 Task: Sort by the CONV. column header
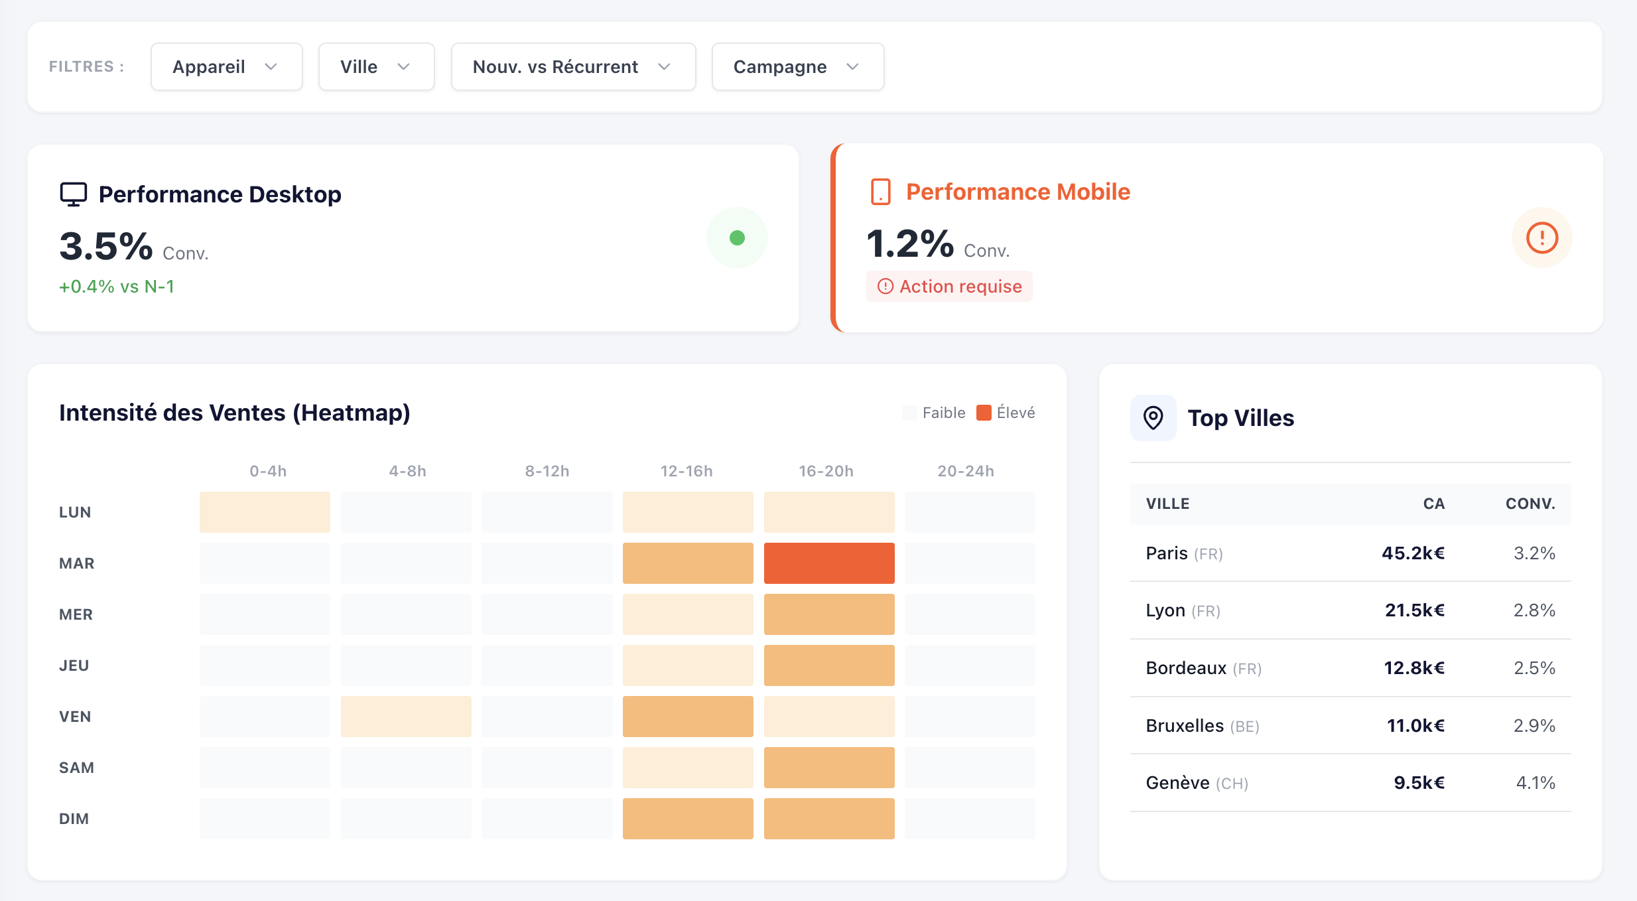coord(1530,504)
